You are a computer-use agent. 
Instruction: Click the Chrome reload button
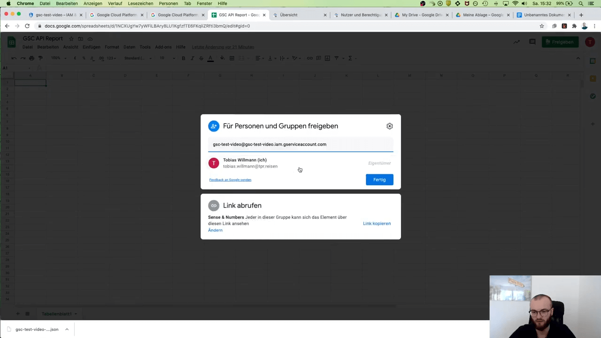(27, 26)
